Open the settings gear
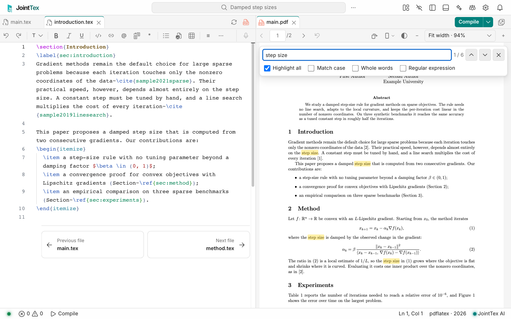Viewport: 511px width, 319px height. (485, 8)
